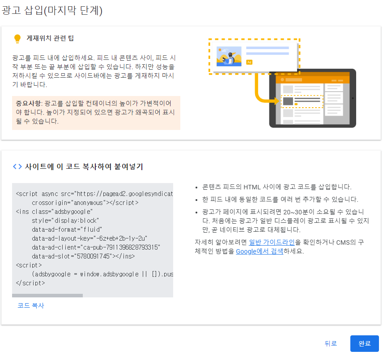
Task: Click the '뒤로' back button
Action: 331,343
